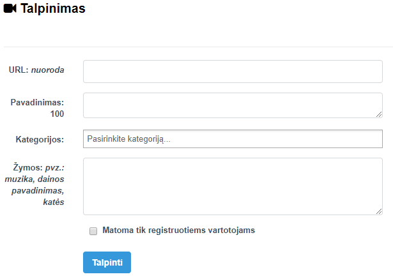Click the Kategorijos label
Screen dimensions: 393x279
click(x=44, y=139)
